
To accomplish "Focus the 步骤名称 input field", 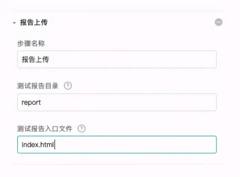I will click(x=117, y=59).
